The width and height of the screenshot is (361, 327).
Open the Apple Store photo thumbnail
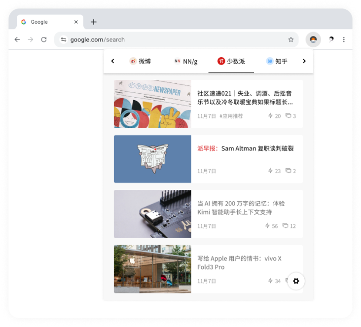152,269
